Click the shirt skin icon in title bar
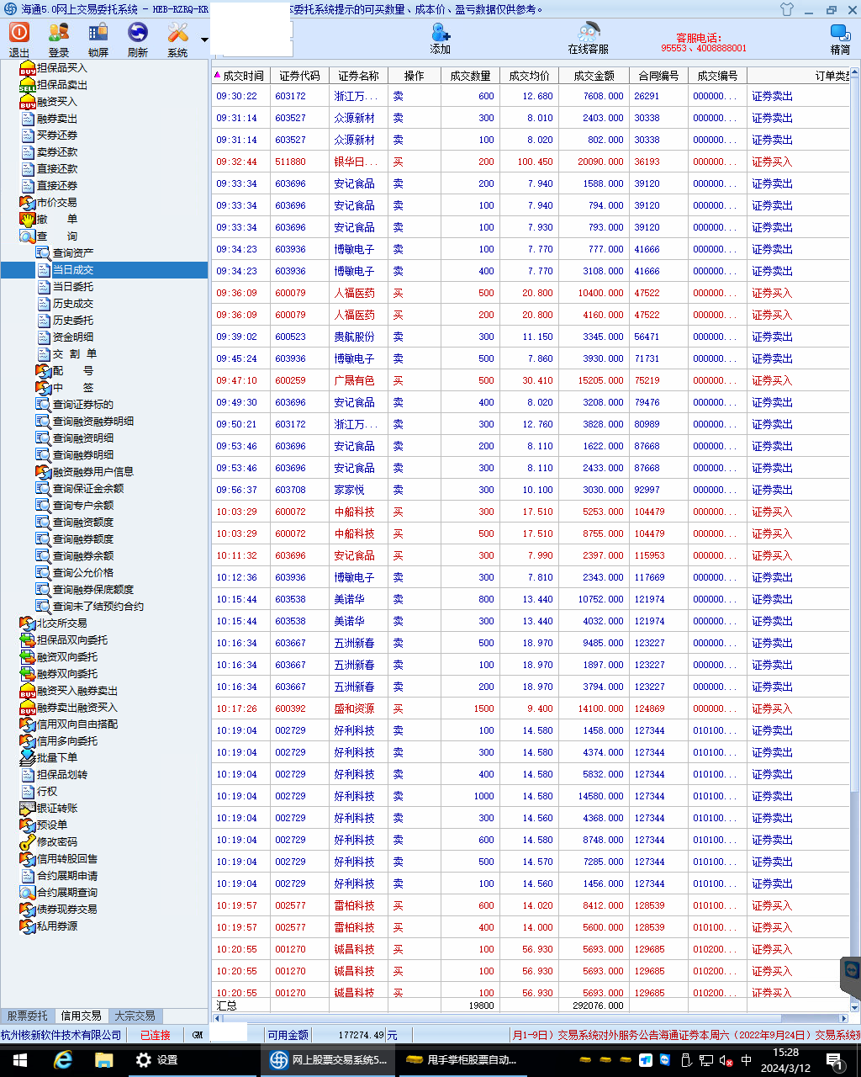 tap(787, 9)
